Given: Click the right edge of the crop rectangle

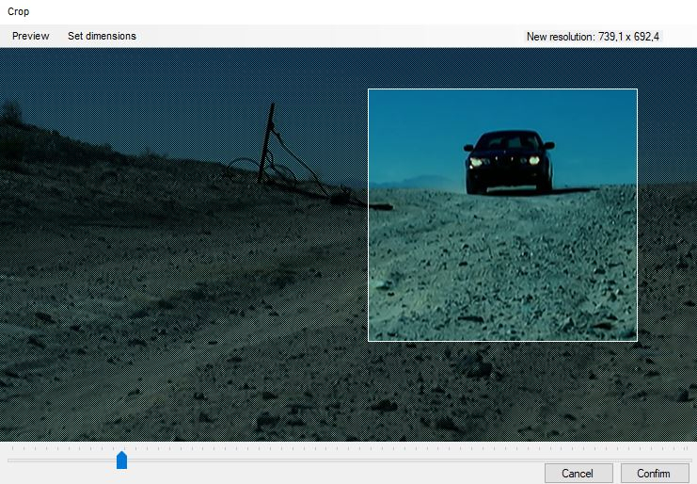Looking at the screenshot, I should click(x=637, y=216).
